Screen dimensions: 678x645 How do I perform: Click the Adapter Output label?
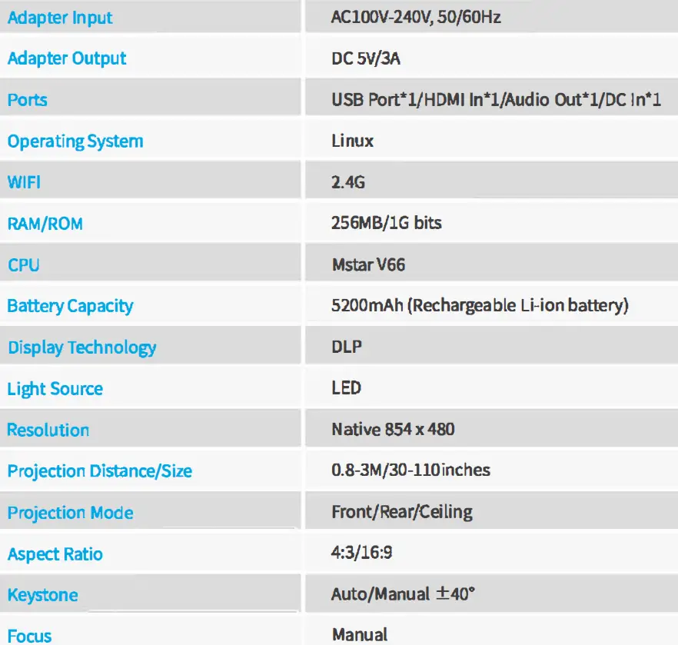[x=67, y=58]
